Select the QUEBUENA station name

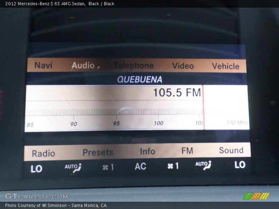(139, 79)
